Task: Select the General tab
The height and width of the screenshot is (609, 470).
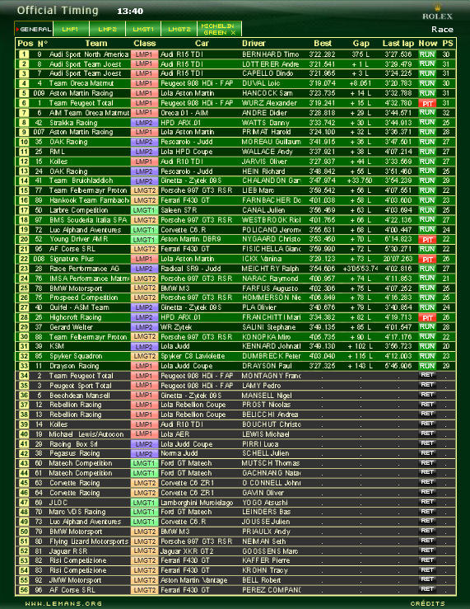Action: [34, 29]
